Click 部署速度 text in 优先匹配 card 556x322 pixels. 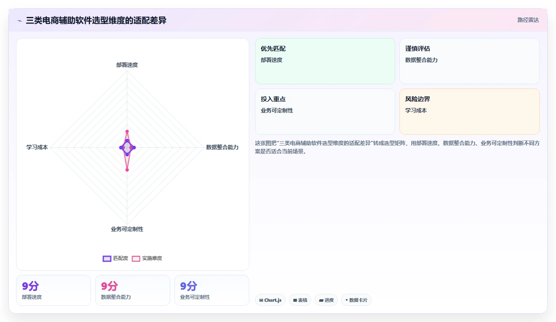pos(271,60)
